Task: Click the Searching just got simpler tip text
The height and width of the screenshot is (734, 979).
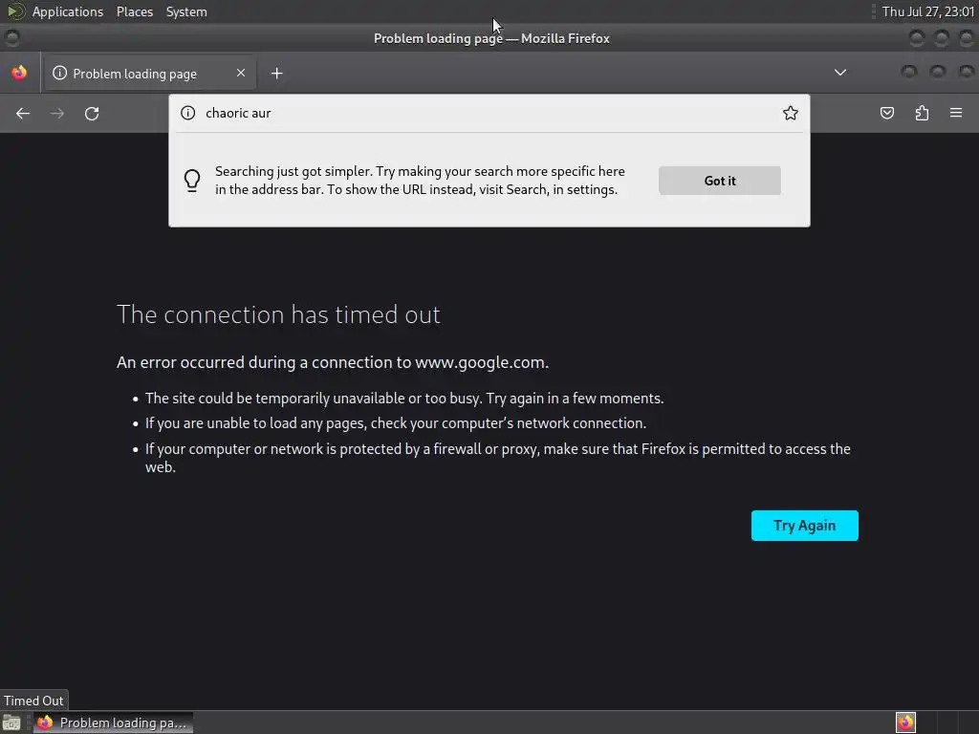Action: (x=420, y=181)
